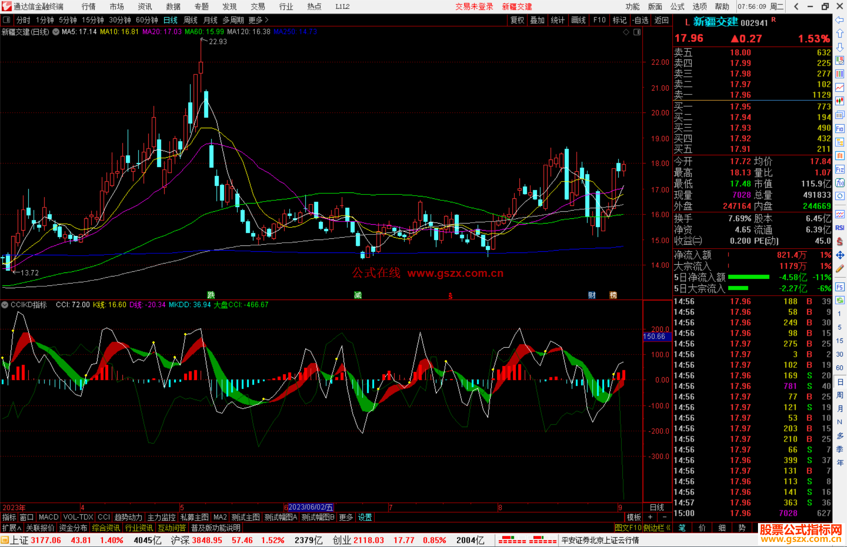Select the 周线 weekly period

click(190, 20)
